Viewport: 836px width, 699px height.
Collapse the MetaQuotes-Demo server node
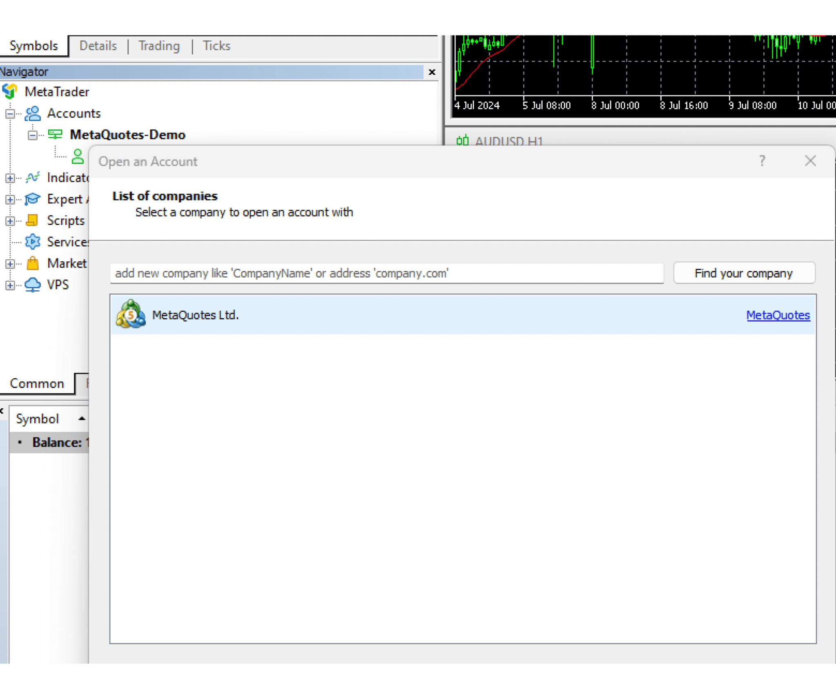(33, 135)
